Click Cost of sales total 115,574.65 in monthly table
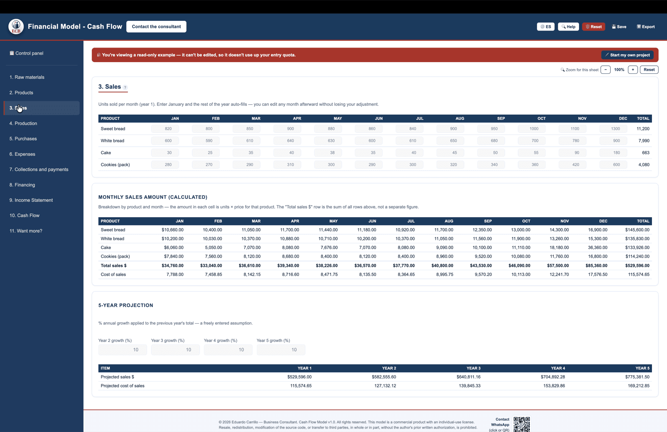Viewport: 667px width, 432px height. (639, 275)
